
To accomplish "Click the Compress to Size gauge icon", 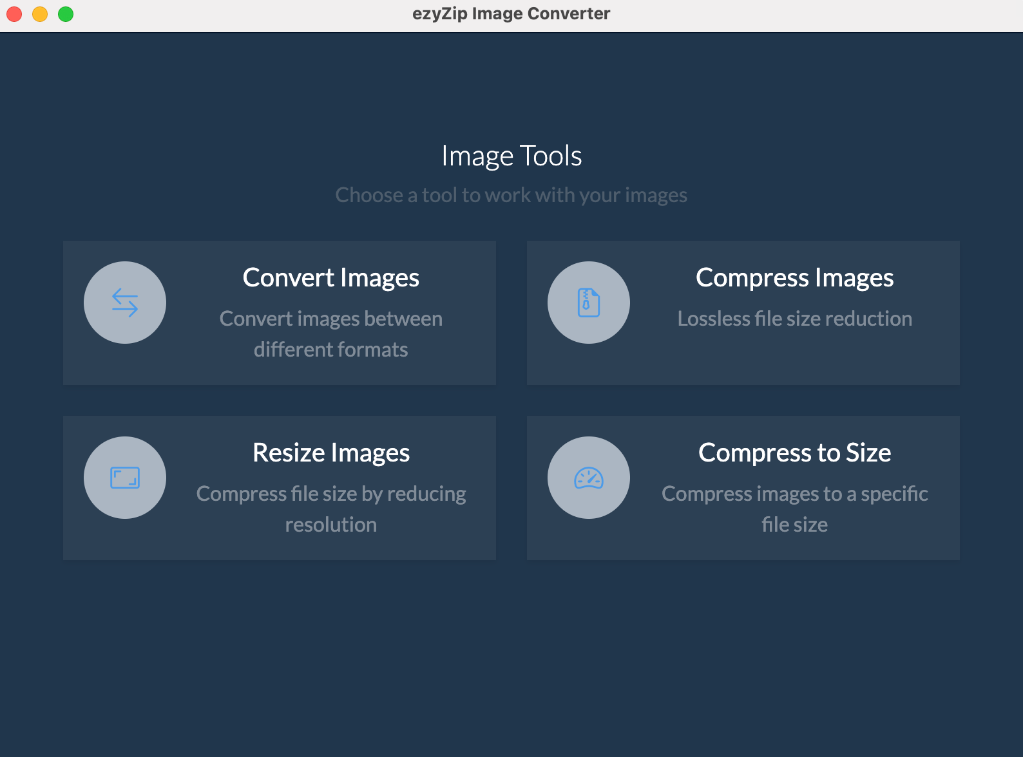I will coord(589,478).
